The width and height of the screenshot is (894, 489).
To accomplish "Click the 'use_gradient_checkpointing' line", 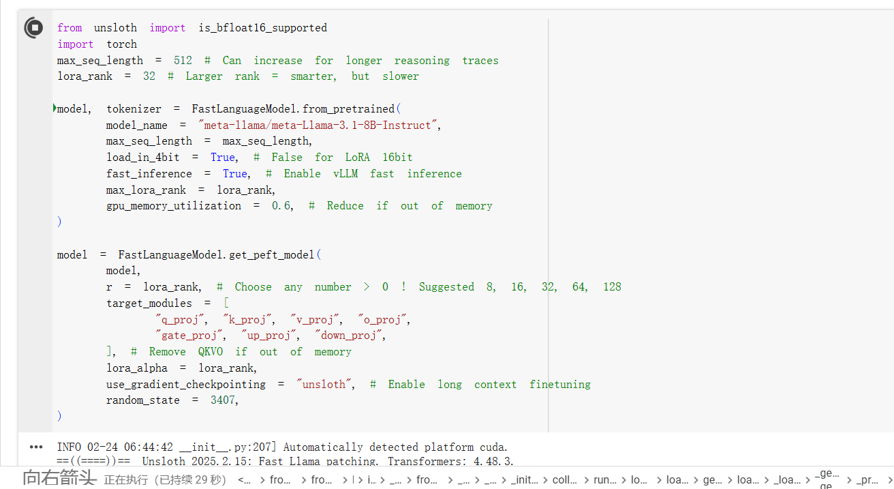I will [x=348, y=385].
